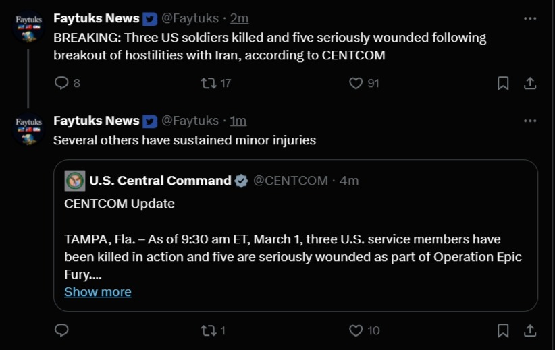This screenshot has height=350, width=555.
Task: Reply to the minor injuries tweet
Action: coord(61,330)
